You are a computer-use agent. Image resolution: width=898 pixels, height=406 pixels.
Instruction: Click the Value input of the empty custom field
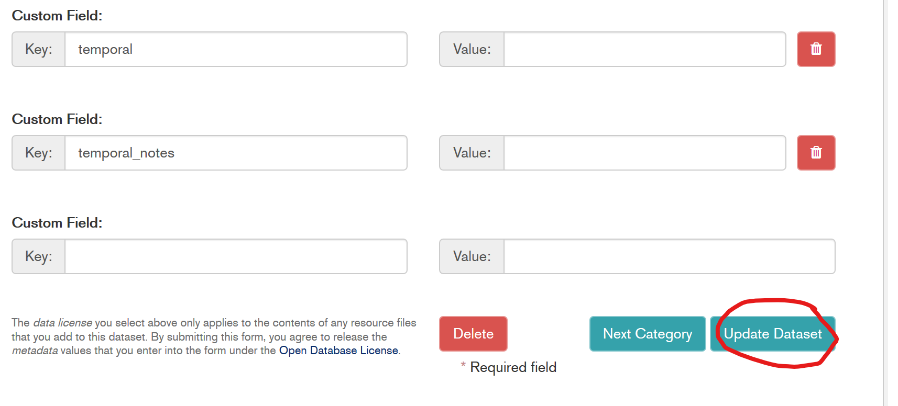[x=669, y=256]
